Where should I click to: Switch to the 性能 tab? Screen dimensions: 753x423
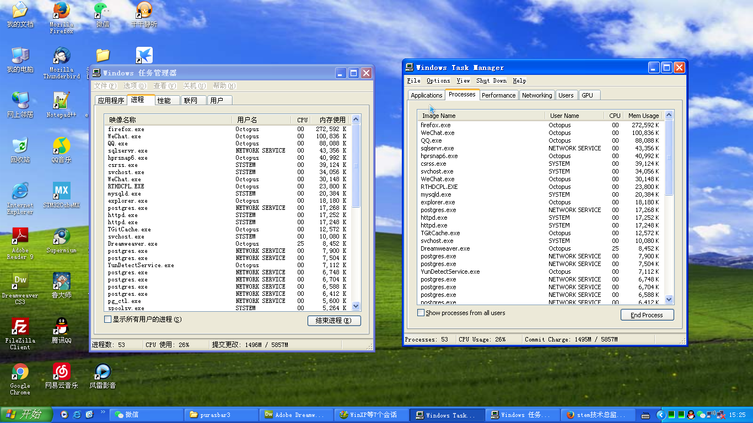[164, 100]
